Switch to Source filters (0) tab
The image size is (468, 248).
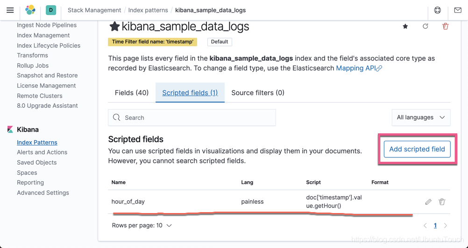click(x=258, y=93)
